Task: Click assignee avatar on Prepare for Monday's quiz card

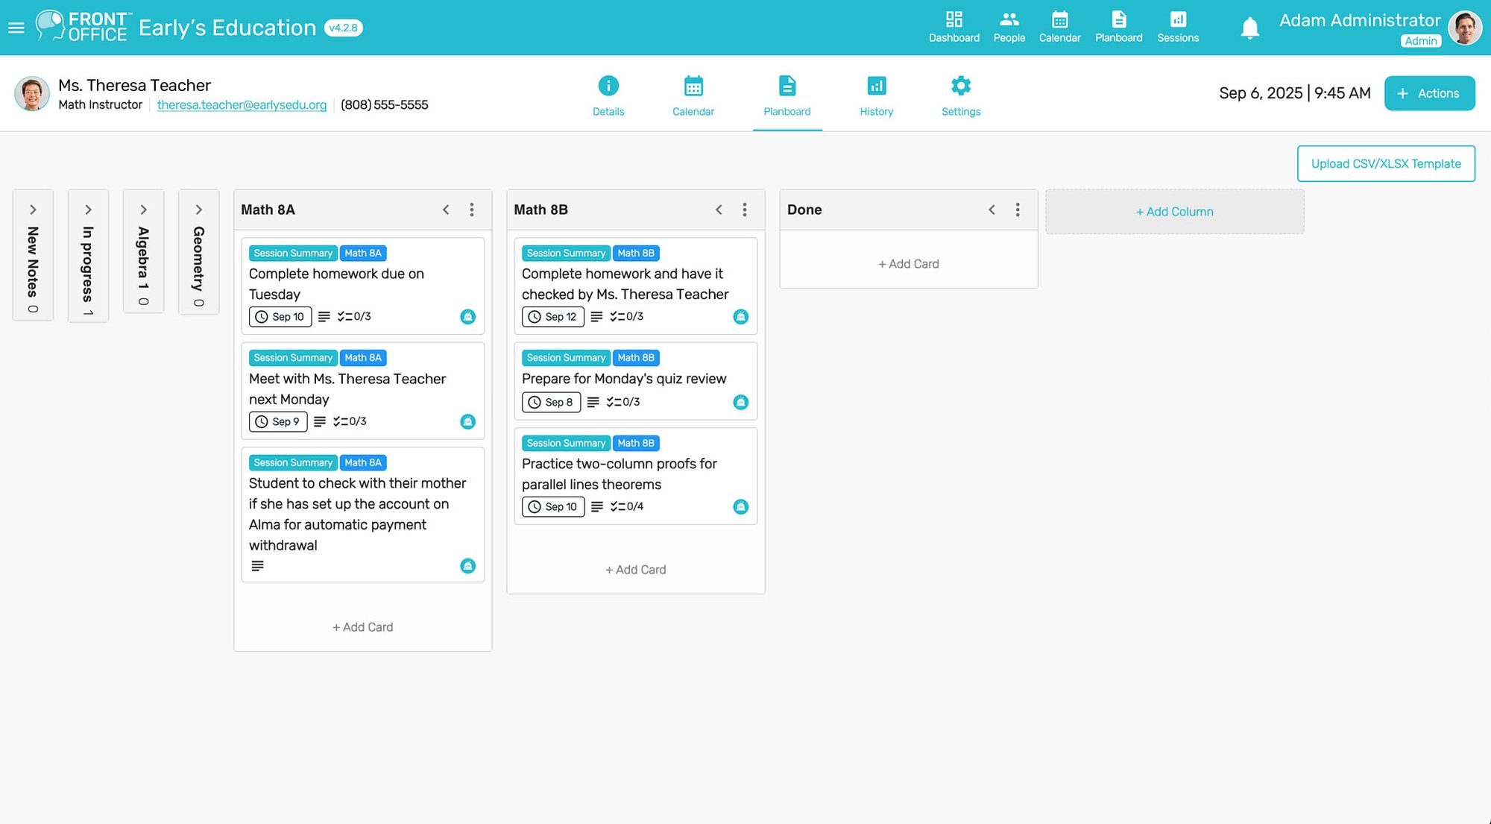Action: (x=740, y=402)
